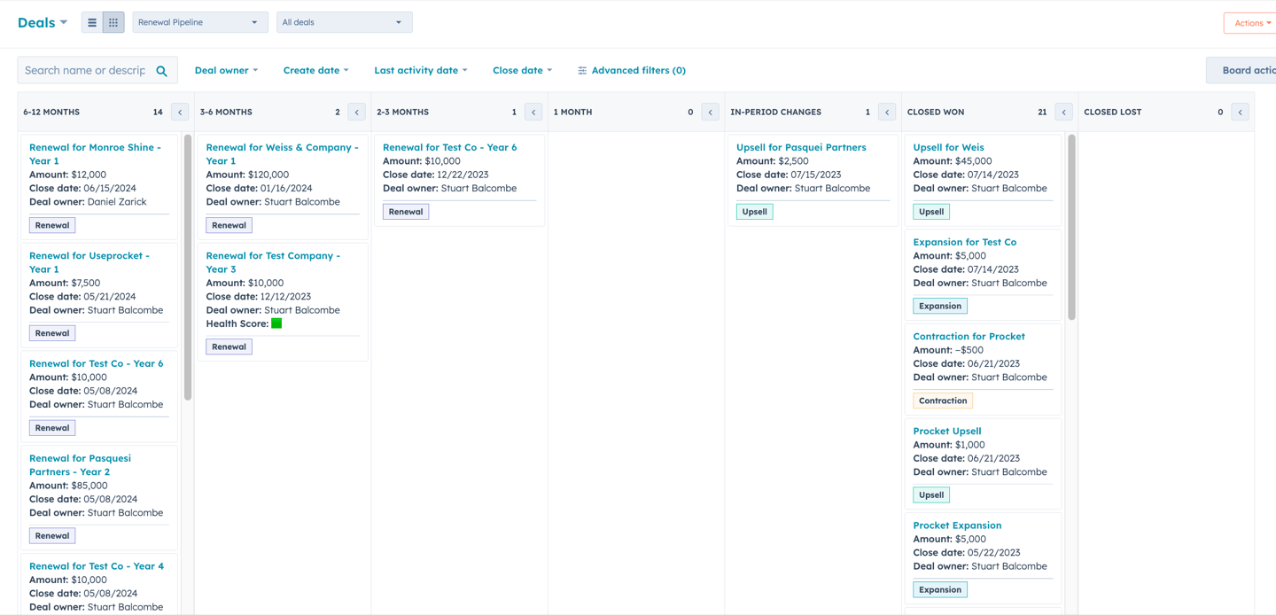Switch to list view icon
1276x615 pixels.
[x=92, y=22]
